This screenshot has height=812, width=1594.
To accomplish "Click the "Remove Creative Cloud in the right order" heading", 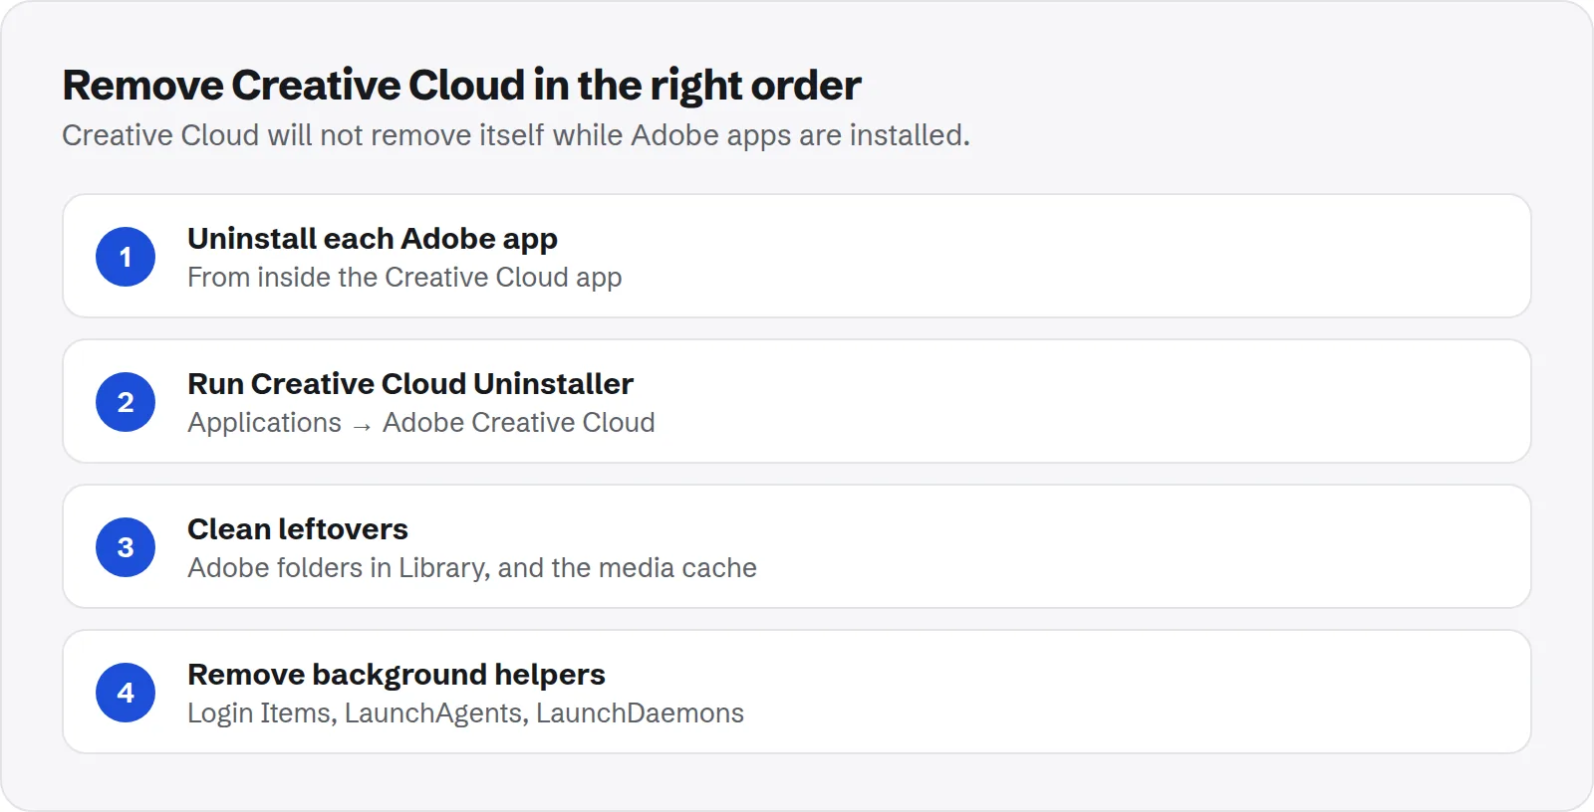I will pos(461,86).
